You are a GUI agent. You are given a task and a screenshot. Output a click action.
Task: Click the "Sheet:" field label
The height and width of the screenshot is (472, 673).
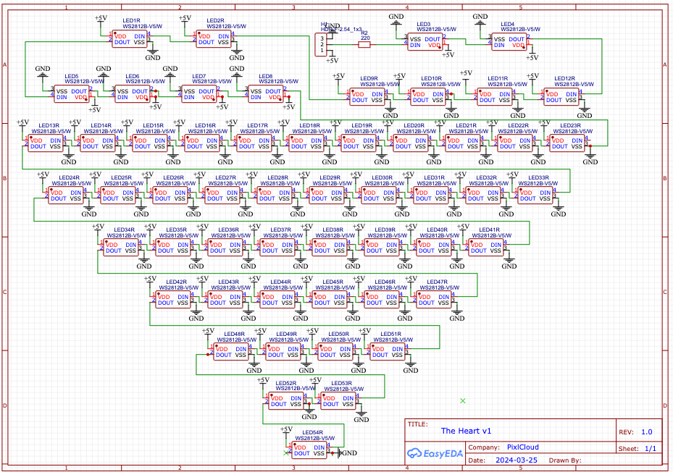pyautogui.click(x=629, y=449)
